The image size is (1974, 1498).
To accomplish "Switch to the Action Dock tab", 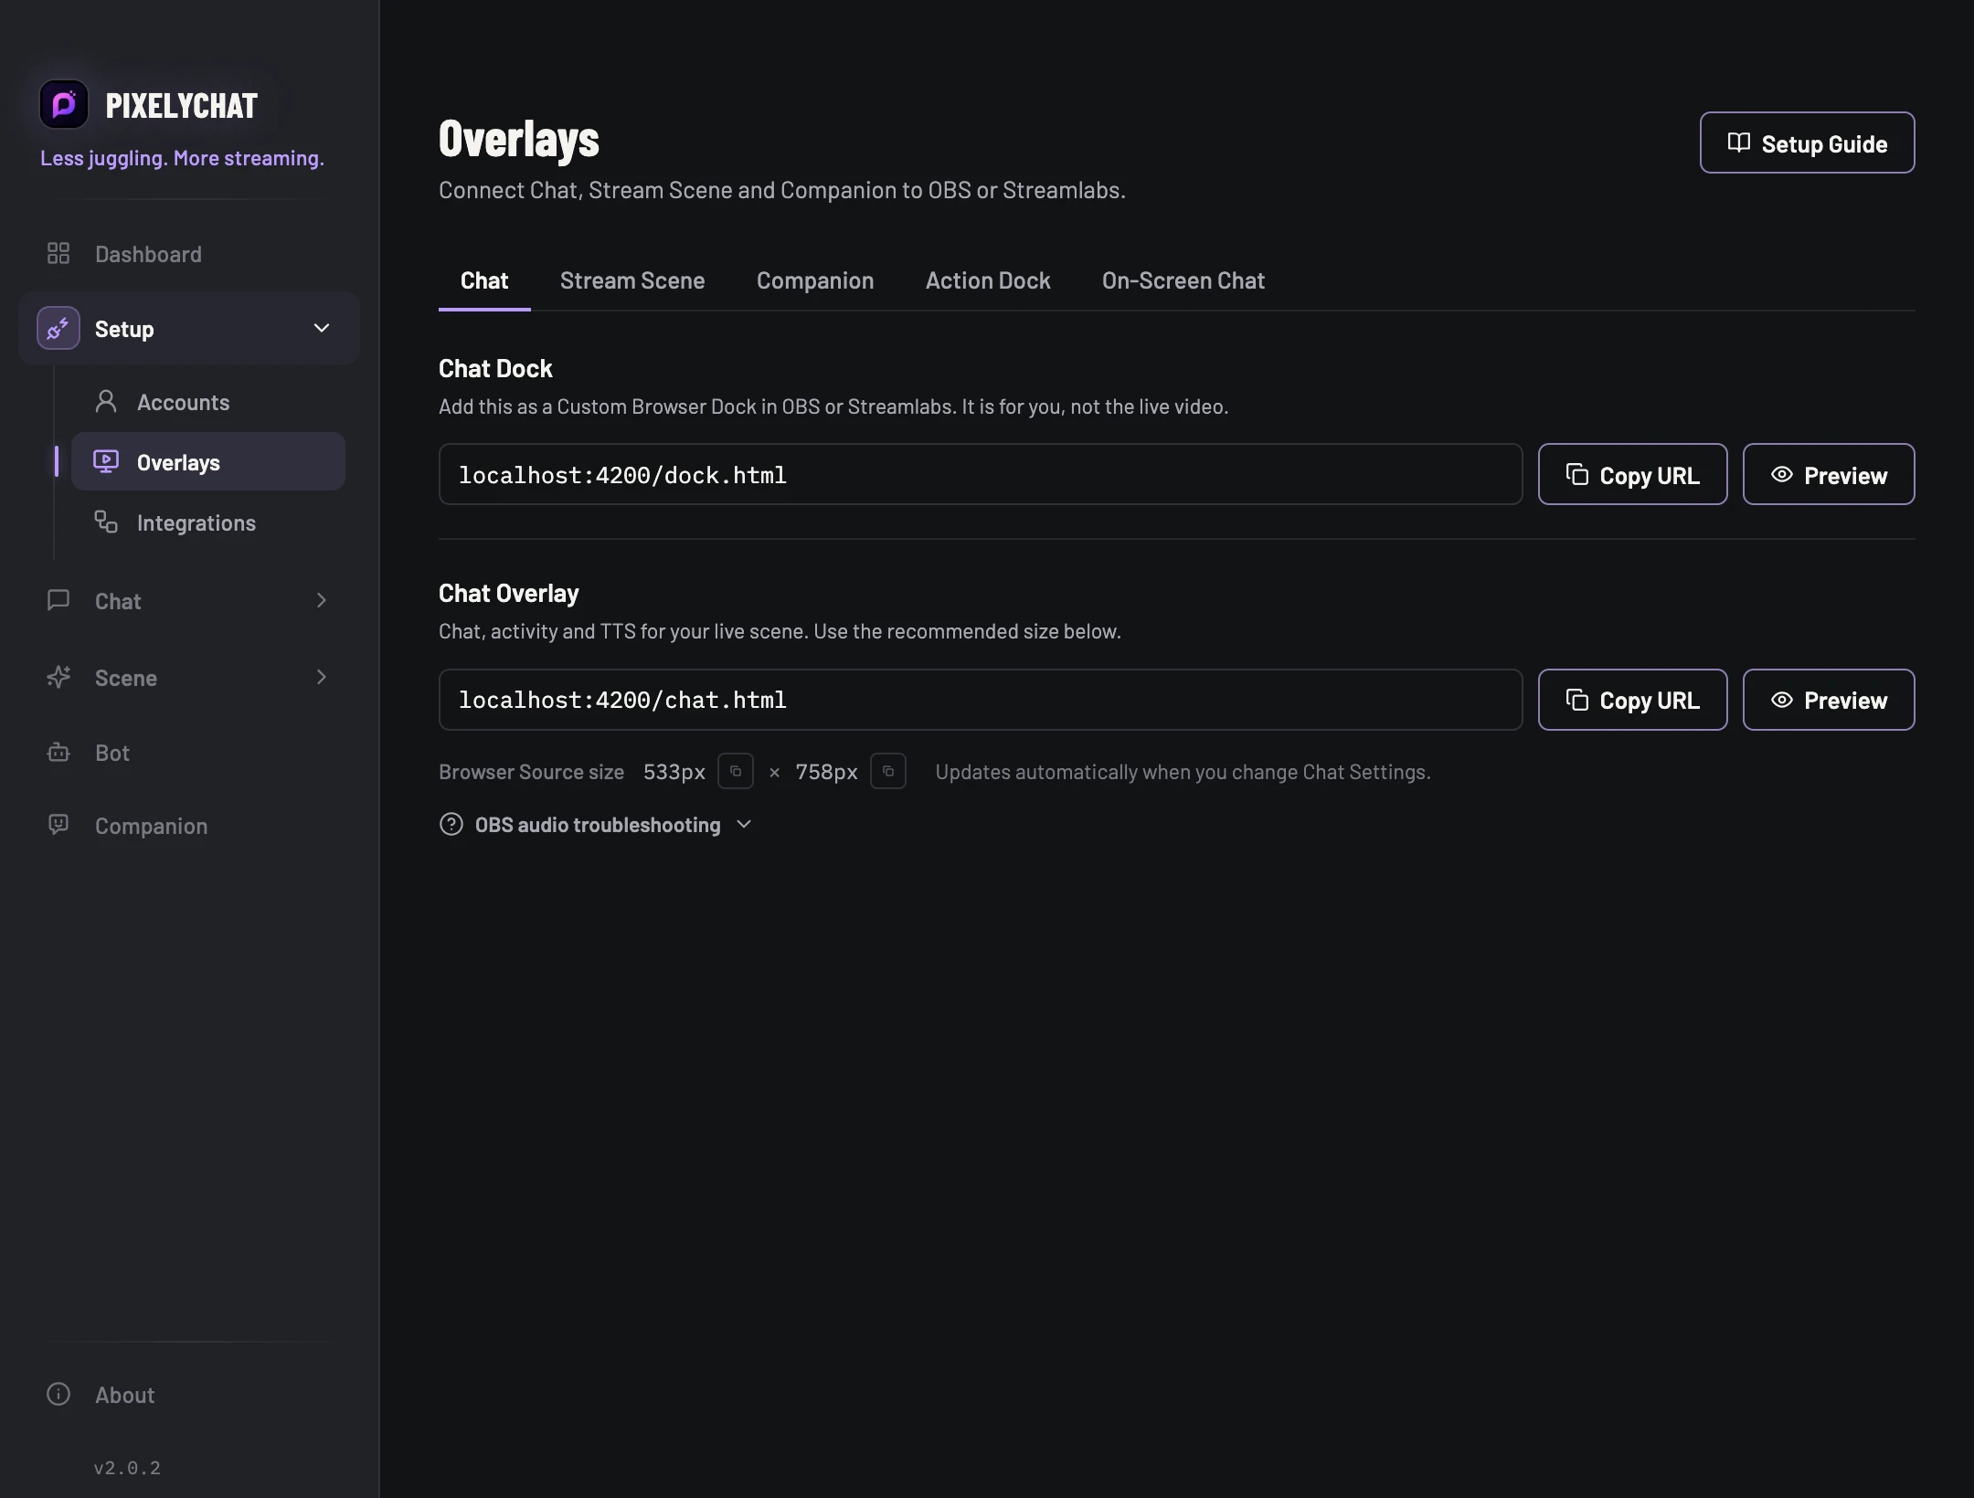I will click(x=988, y=280).
